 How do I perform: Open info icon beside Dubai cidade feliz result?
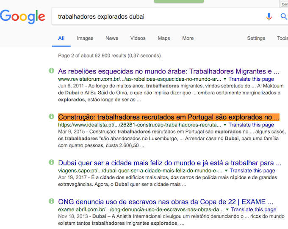51,162
